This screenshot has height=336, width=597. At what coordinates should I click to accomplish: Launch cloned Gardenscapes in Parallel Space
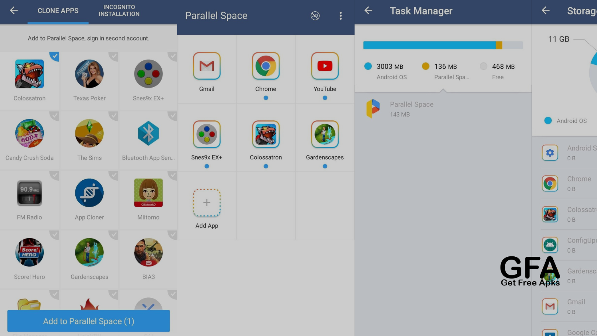[x=325, y=134]
